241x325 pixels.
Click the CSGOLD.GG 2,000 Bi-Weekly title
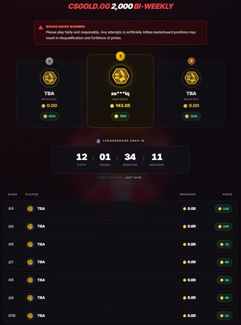click(120, 6)
